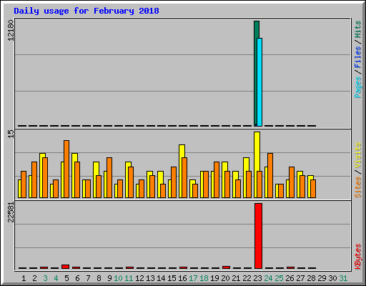
Task: Click the small red KBytes bar for day 20
Action: click(226, 267)
